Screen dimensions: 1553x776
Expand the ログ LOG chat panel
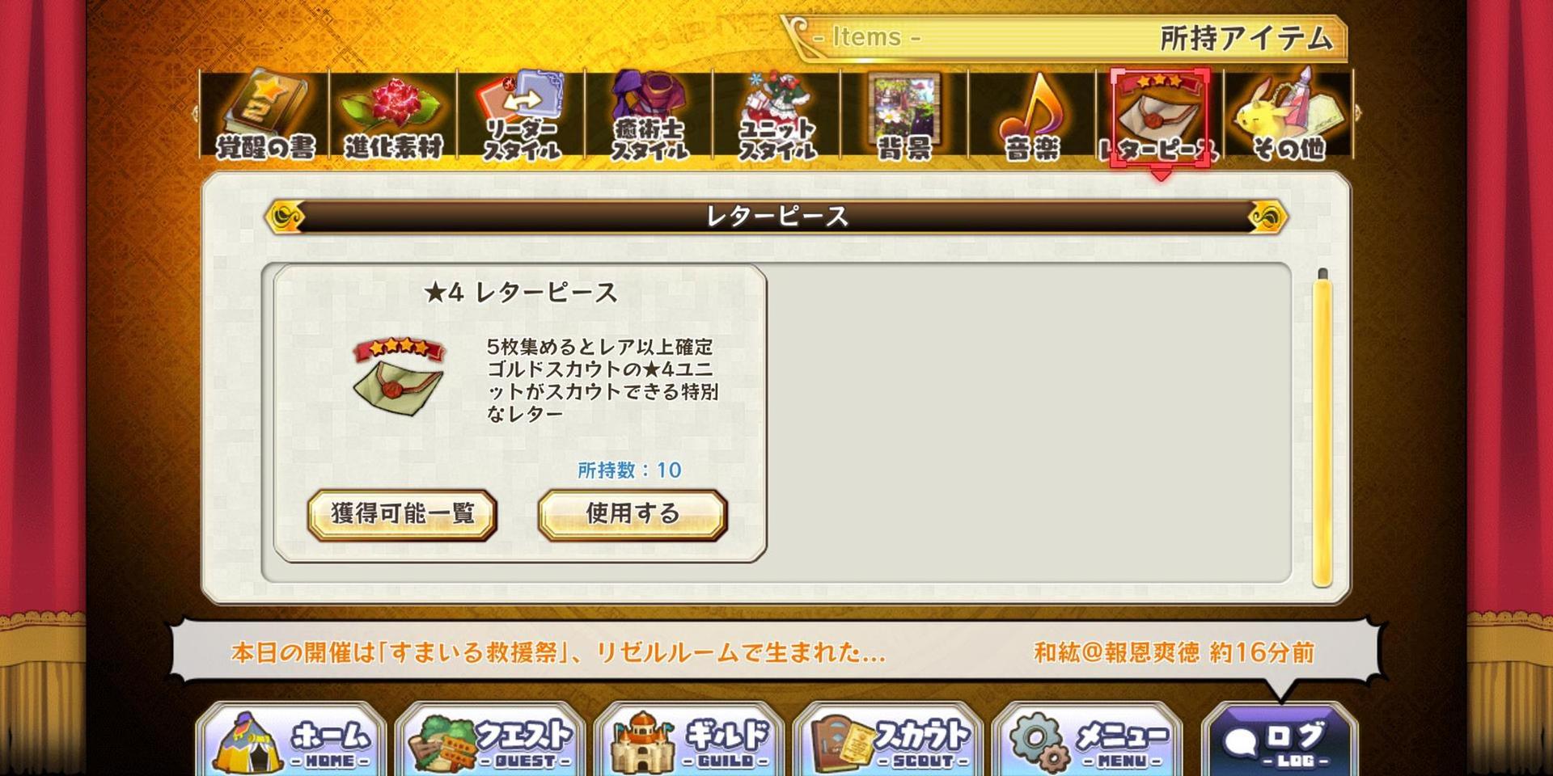(x=1280, y=740)
